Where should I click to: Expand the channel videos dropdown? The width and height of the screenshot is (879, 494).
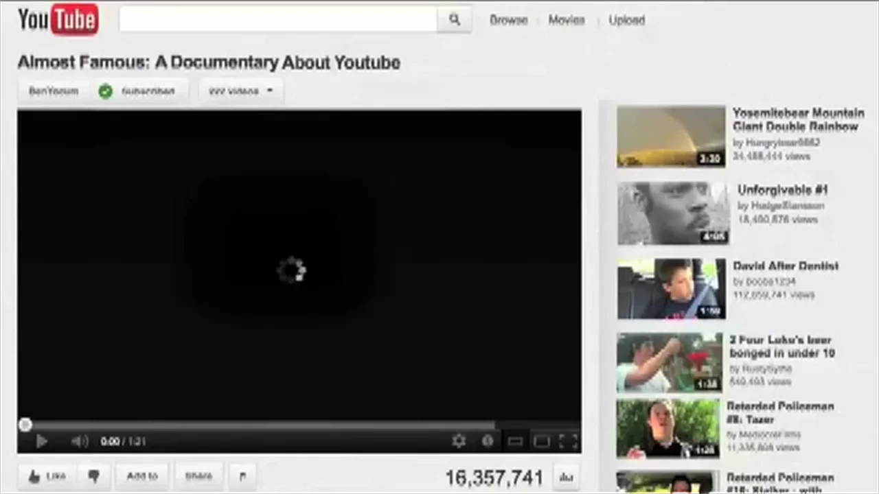[x=240, y=91]
